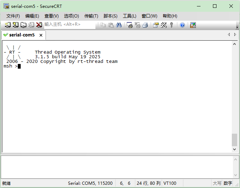Image resolution: width=240 pixels, height=188 pixels.
Task: Open Help blue question icon
Action: click(182, 25)
